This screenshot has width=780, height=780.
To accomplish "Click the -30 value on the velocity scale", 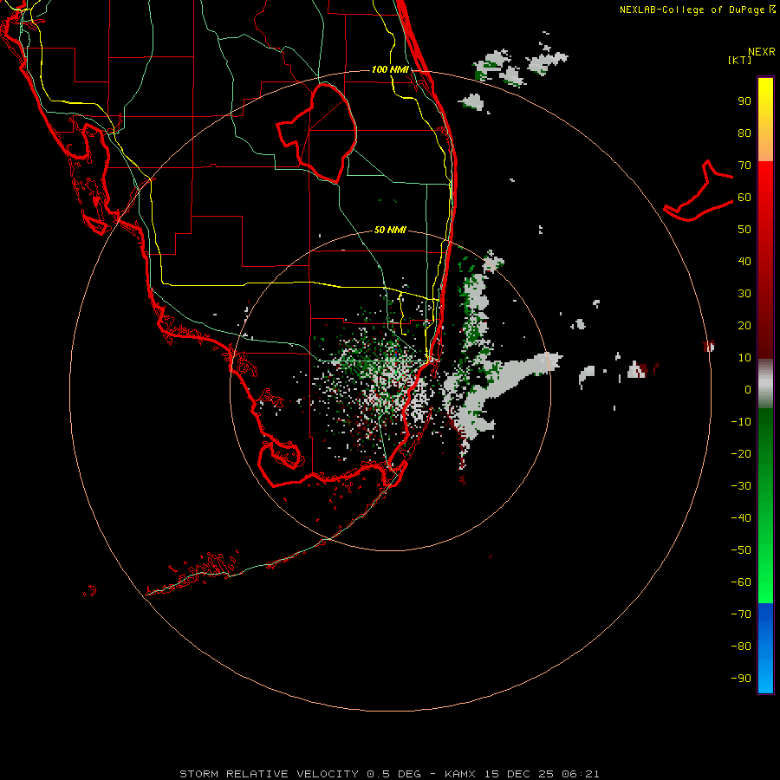I will point(741,486).
